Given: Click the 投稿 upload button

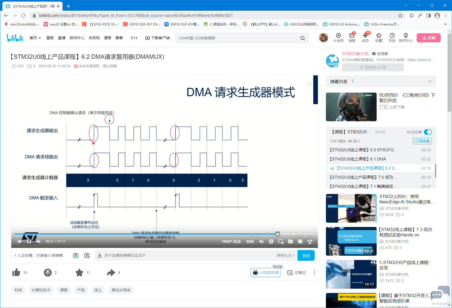Looking at the screenshot, I should (429, 38).
